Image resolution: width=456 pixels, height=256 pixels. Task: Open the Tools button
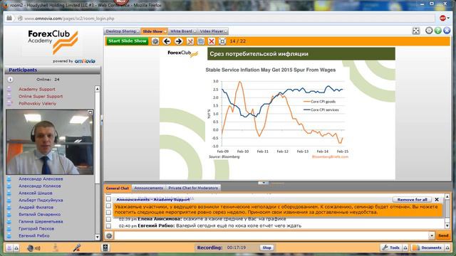(391, 247)
